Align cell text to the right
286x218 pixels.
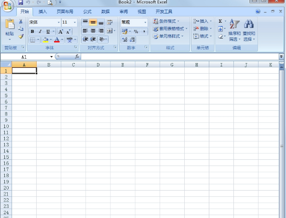tap(101, 31)
